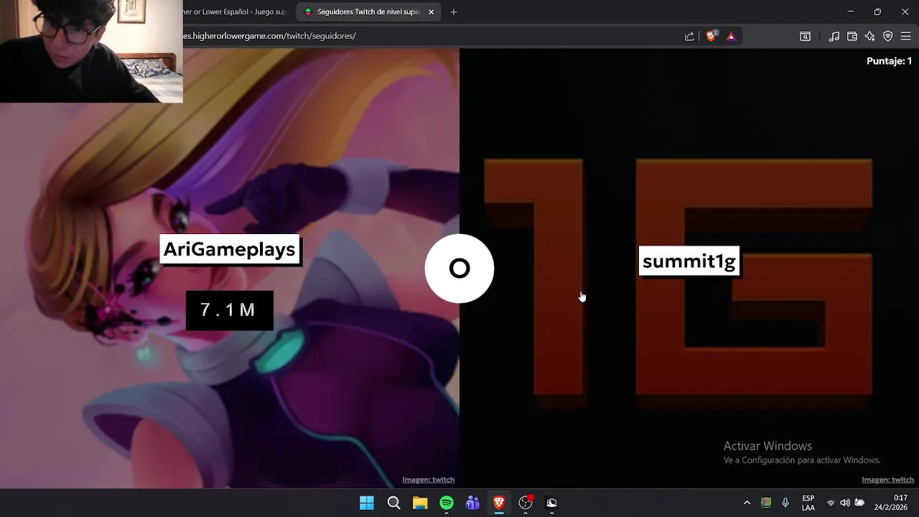
Task: Open Brave Rewards triangle icon
Action: tap(731, 36)
